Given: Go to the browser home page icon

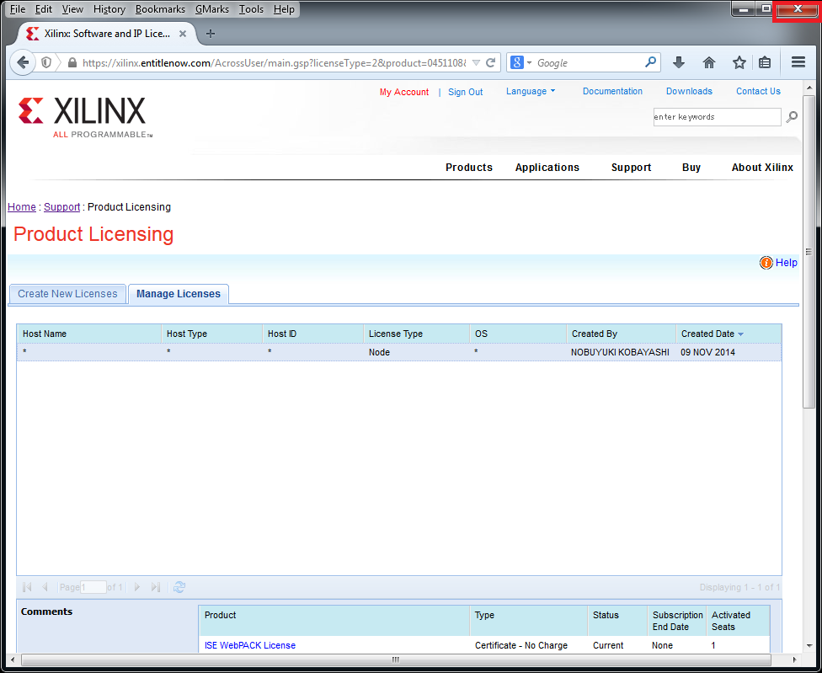Looking at the screenshot, I should click(x=709, y=62).
